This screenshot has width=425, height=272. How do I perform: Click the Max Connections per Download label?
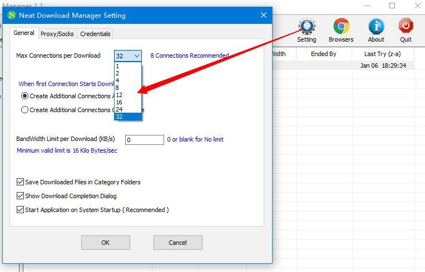[58, 56]
